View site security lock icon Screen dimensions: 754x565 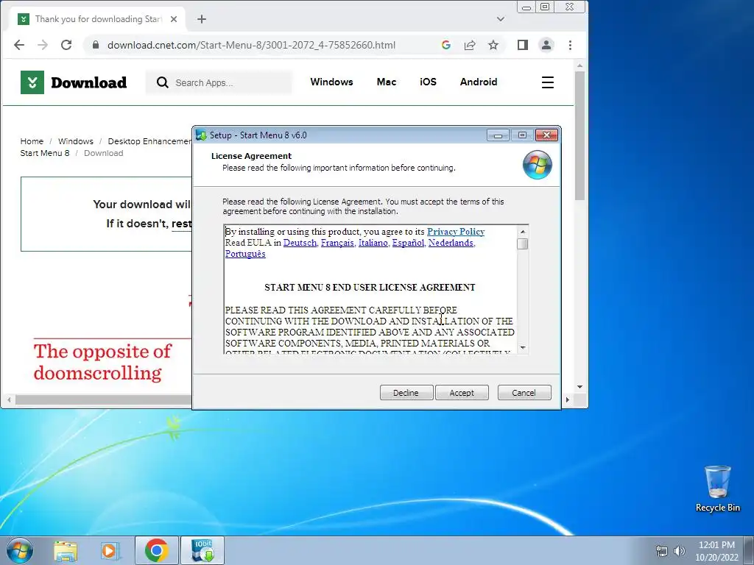pos(96,45)
